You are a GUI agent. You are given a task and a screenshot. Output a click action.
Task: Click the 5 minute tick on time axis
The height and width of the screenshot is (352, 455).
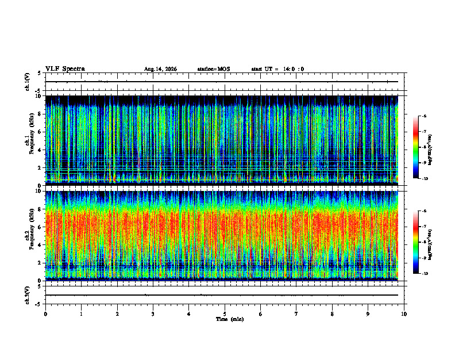(x=225, y=314)
